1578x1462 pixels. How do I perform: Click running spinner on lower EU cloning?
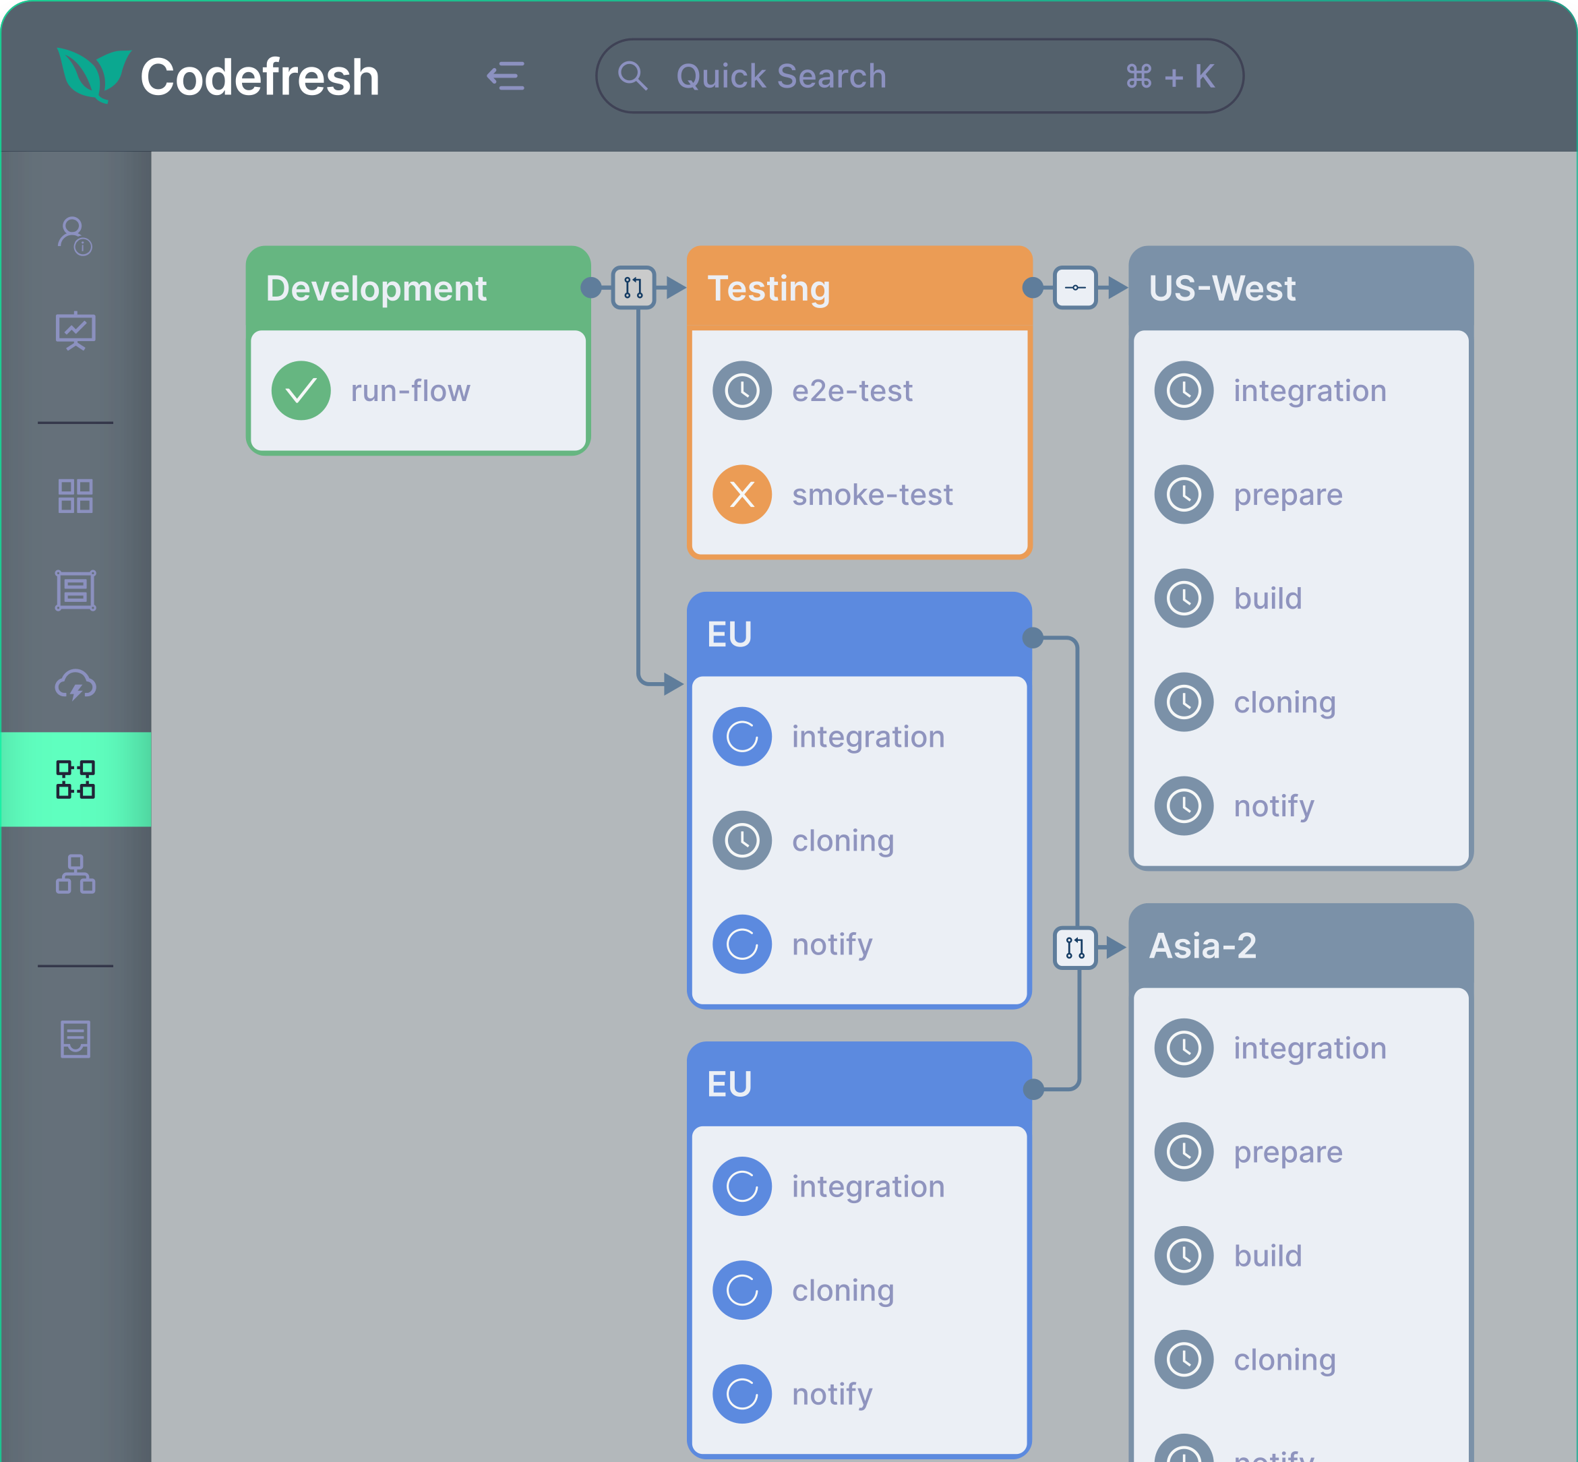pyautogui.click(x=742, y=1289)
